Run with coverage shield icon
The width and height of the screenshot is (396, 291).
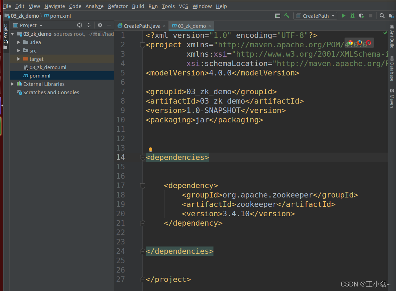pyautogui.click(x=361, y=16)
